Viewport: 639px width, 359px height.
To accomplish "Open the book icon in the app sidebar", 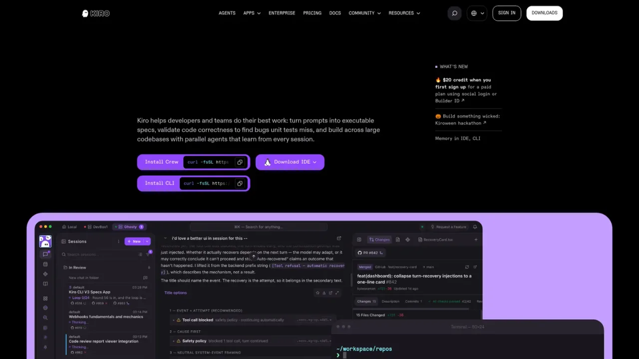I will (45, 284).
